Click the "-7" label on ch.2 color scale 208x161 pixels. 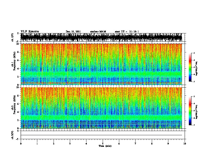[194, 125]
